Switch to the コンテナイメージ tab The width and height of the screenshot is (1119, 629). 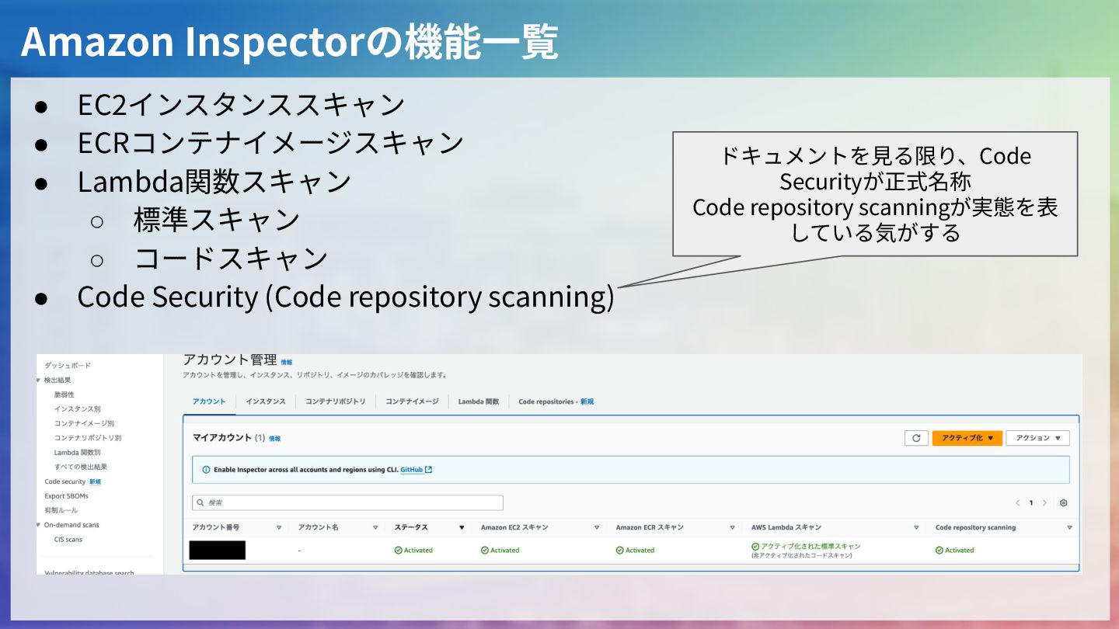(413, 401)
